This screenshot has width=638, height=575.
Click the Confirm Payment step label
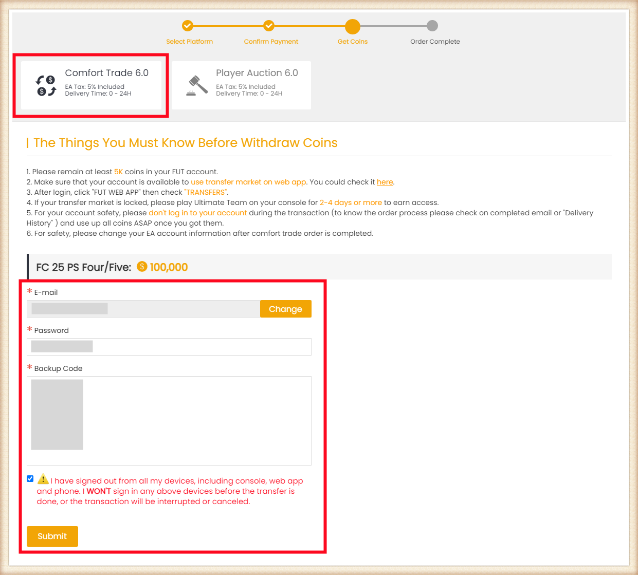coord(271,42)
